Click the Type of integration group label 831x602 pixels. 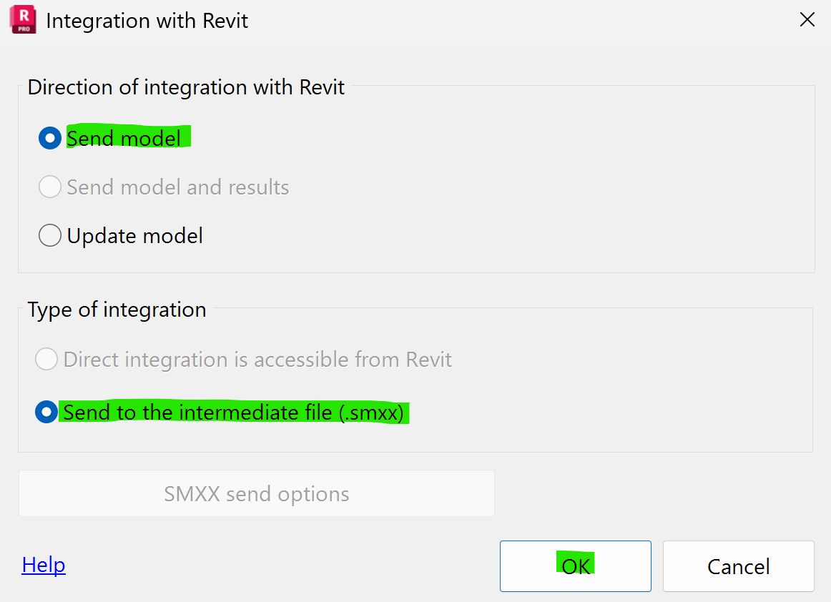point(117,310)
